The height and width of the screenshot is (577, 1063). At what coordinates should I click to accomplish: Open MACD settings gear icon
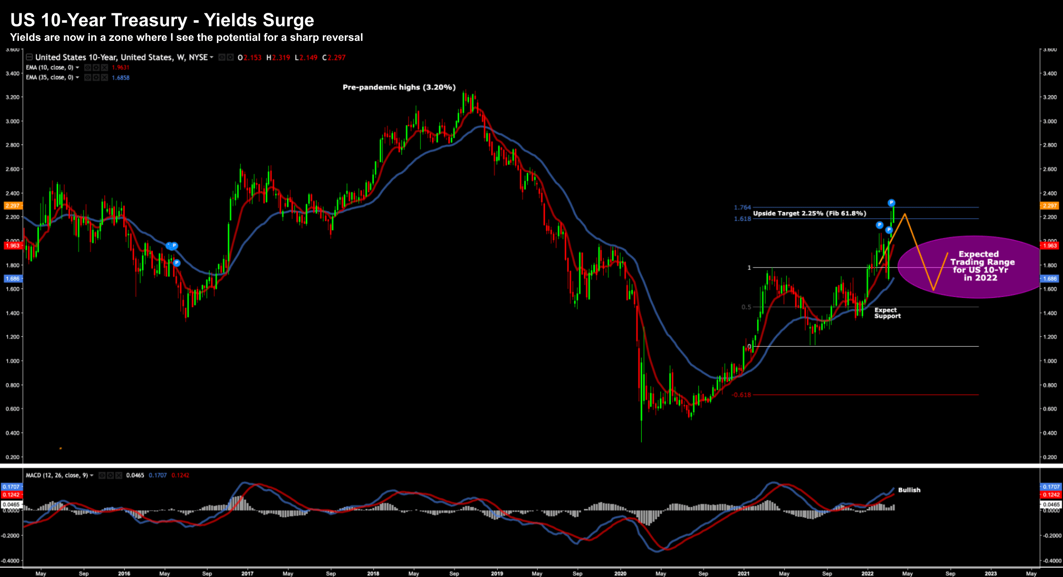point(111,475)
